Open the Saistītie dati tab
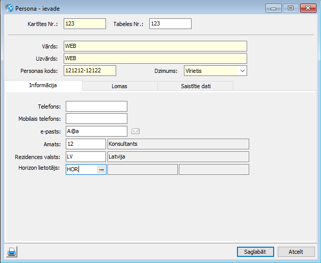Screen dimensions: 321x263 click(195, 86)
